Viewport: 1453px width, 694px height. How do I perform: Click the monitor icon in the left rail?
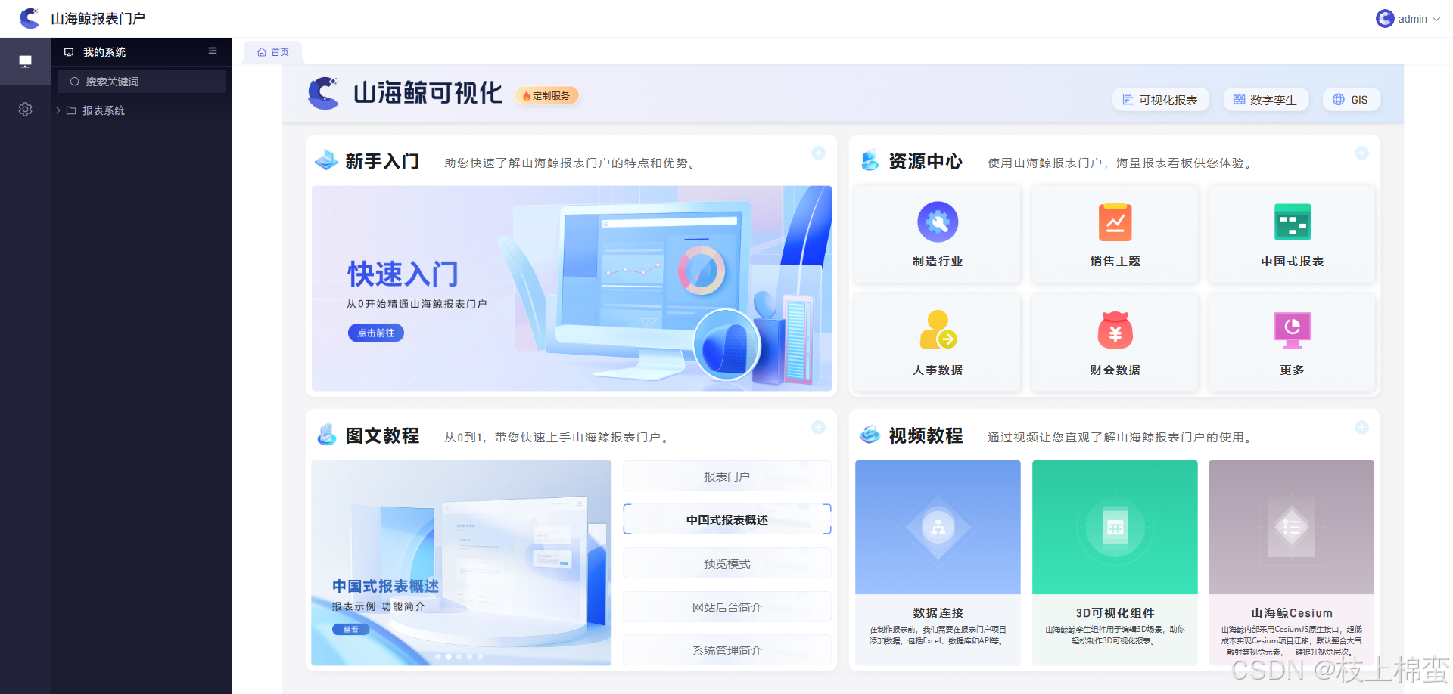pyautogui.click(x=25, y=61)
